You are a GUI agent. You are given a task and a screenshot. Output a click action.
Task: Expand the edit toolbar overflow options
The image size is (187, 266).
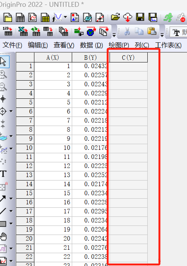point(162,35)
